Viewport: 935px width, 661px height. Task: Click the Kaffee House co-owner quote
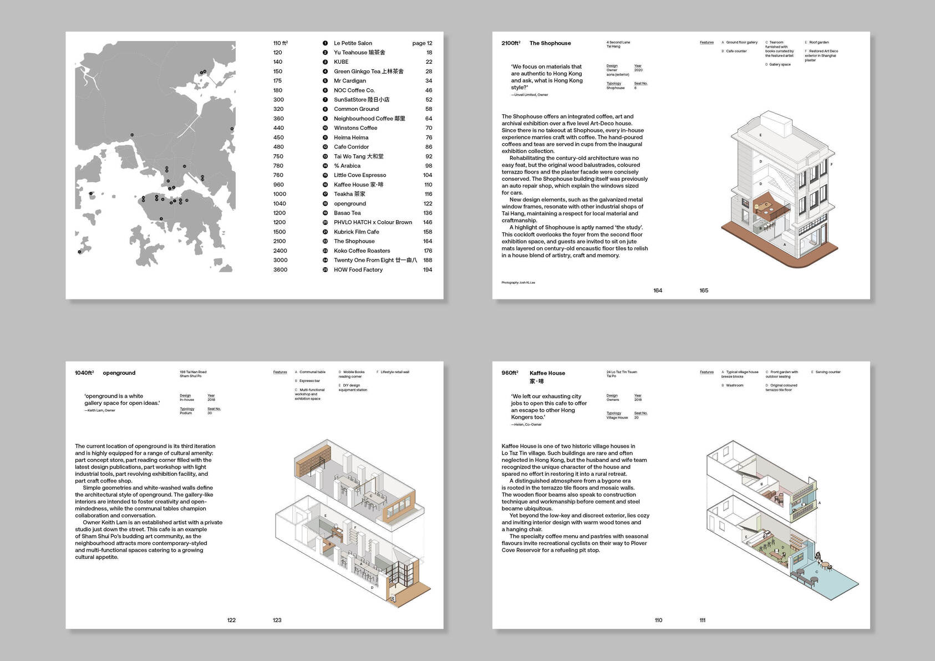tap(549, 407)
